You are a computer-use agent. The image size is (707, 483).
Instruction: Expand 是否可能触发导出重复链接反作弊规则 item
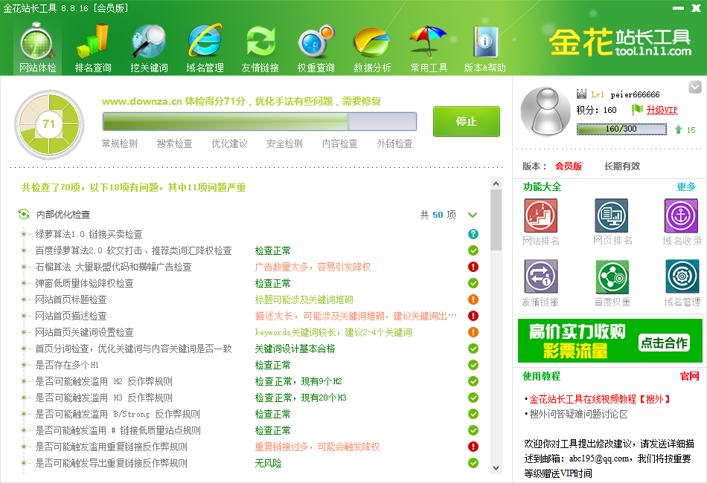click(24, 463)
